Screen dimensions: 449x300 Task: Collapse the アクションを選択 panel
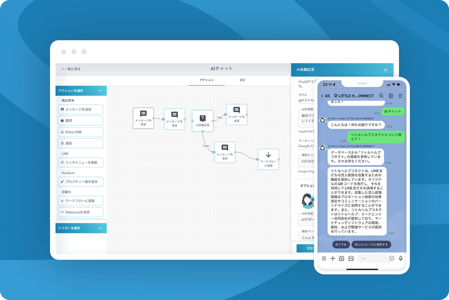(x=100, y=91)
